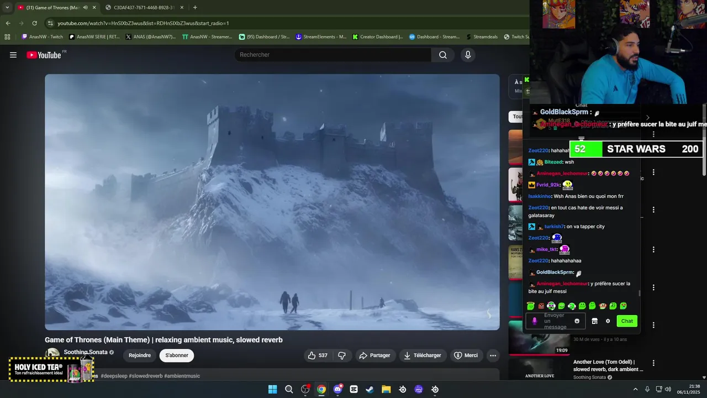The width and height of the screenshot is (707, 398).
Task: Open a new browser tab
Action: click(x=195, y=7)
